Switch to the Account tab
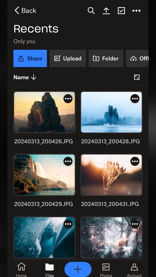Screen dimensions: 156x277 134,270
